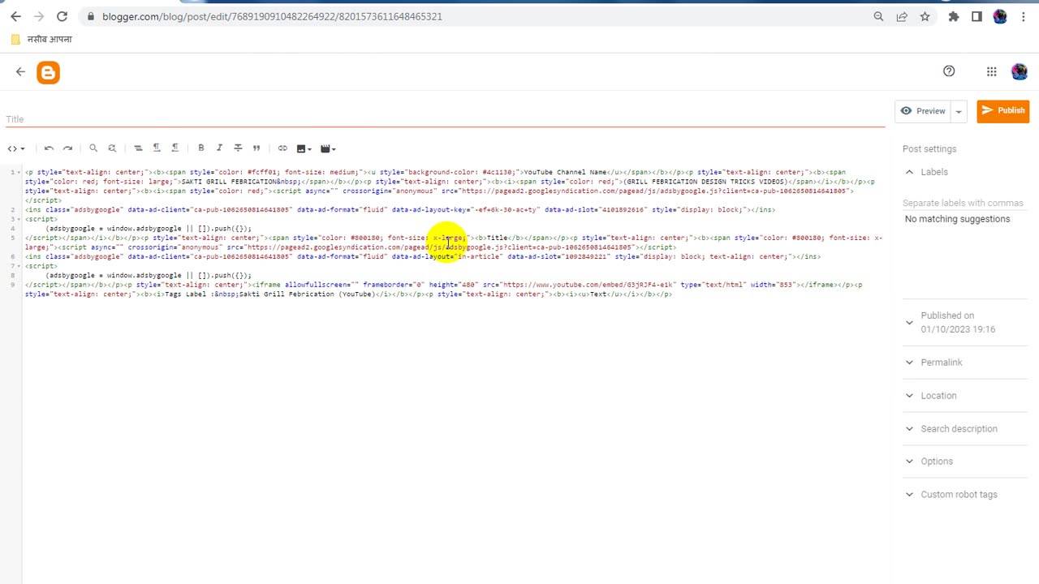
Task: Toggle strikethrough formatting
Action: pos(238,148)
